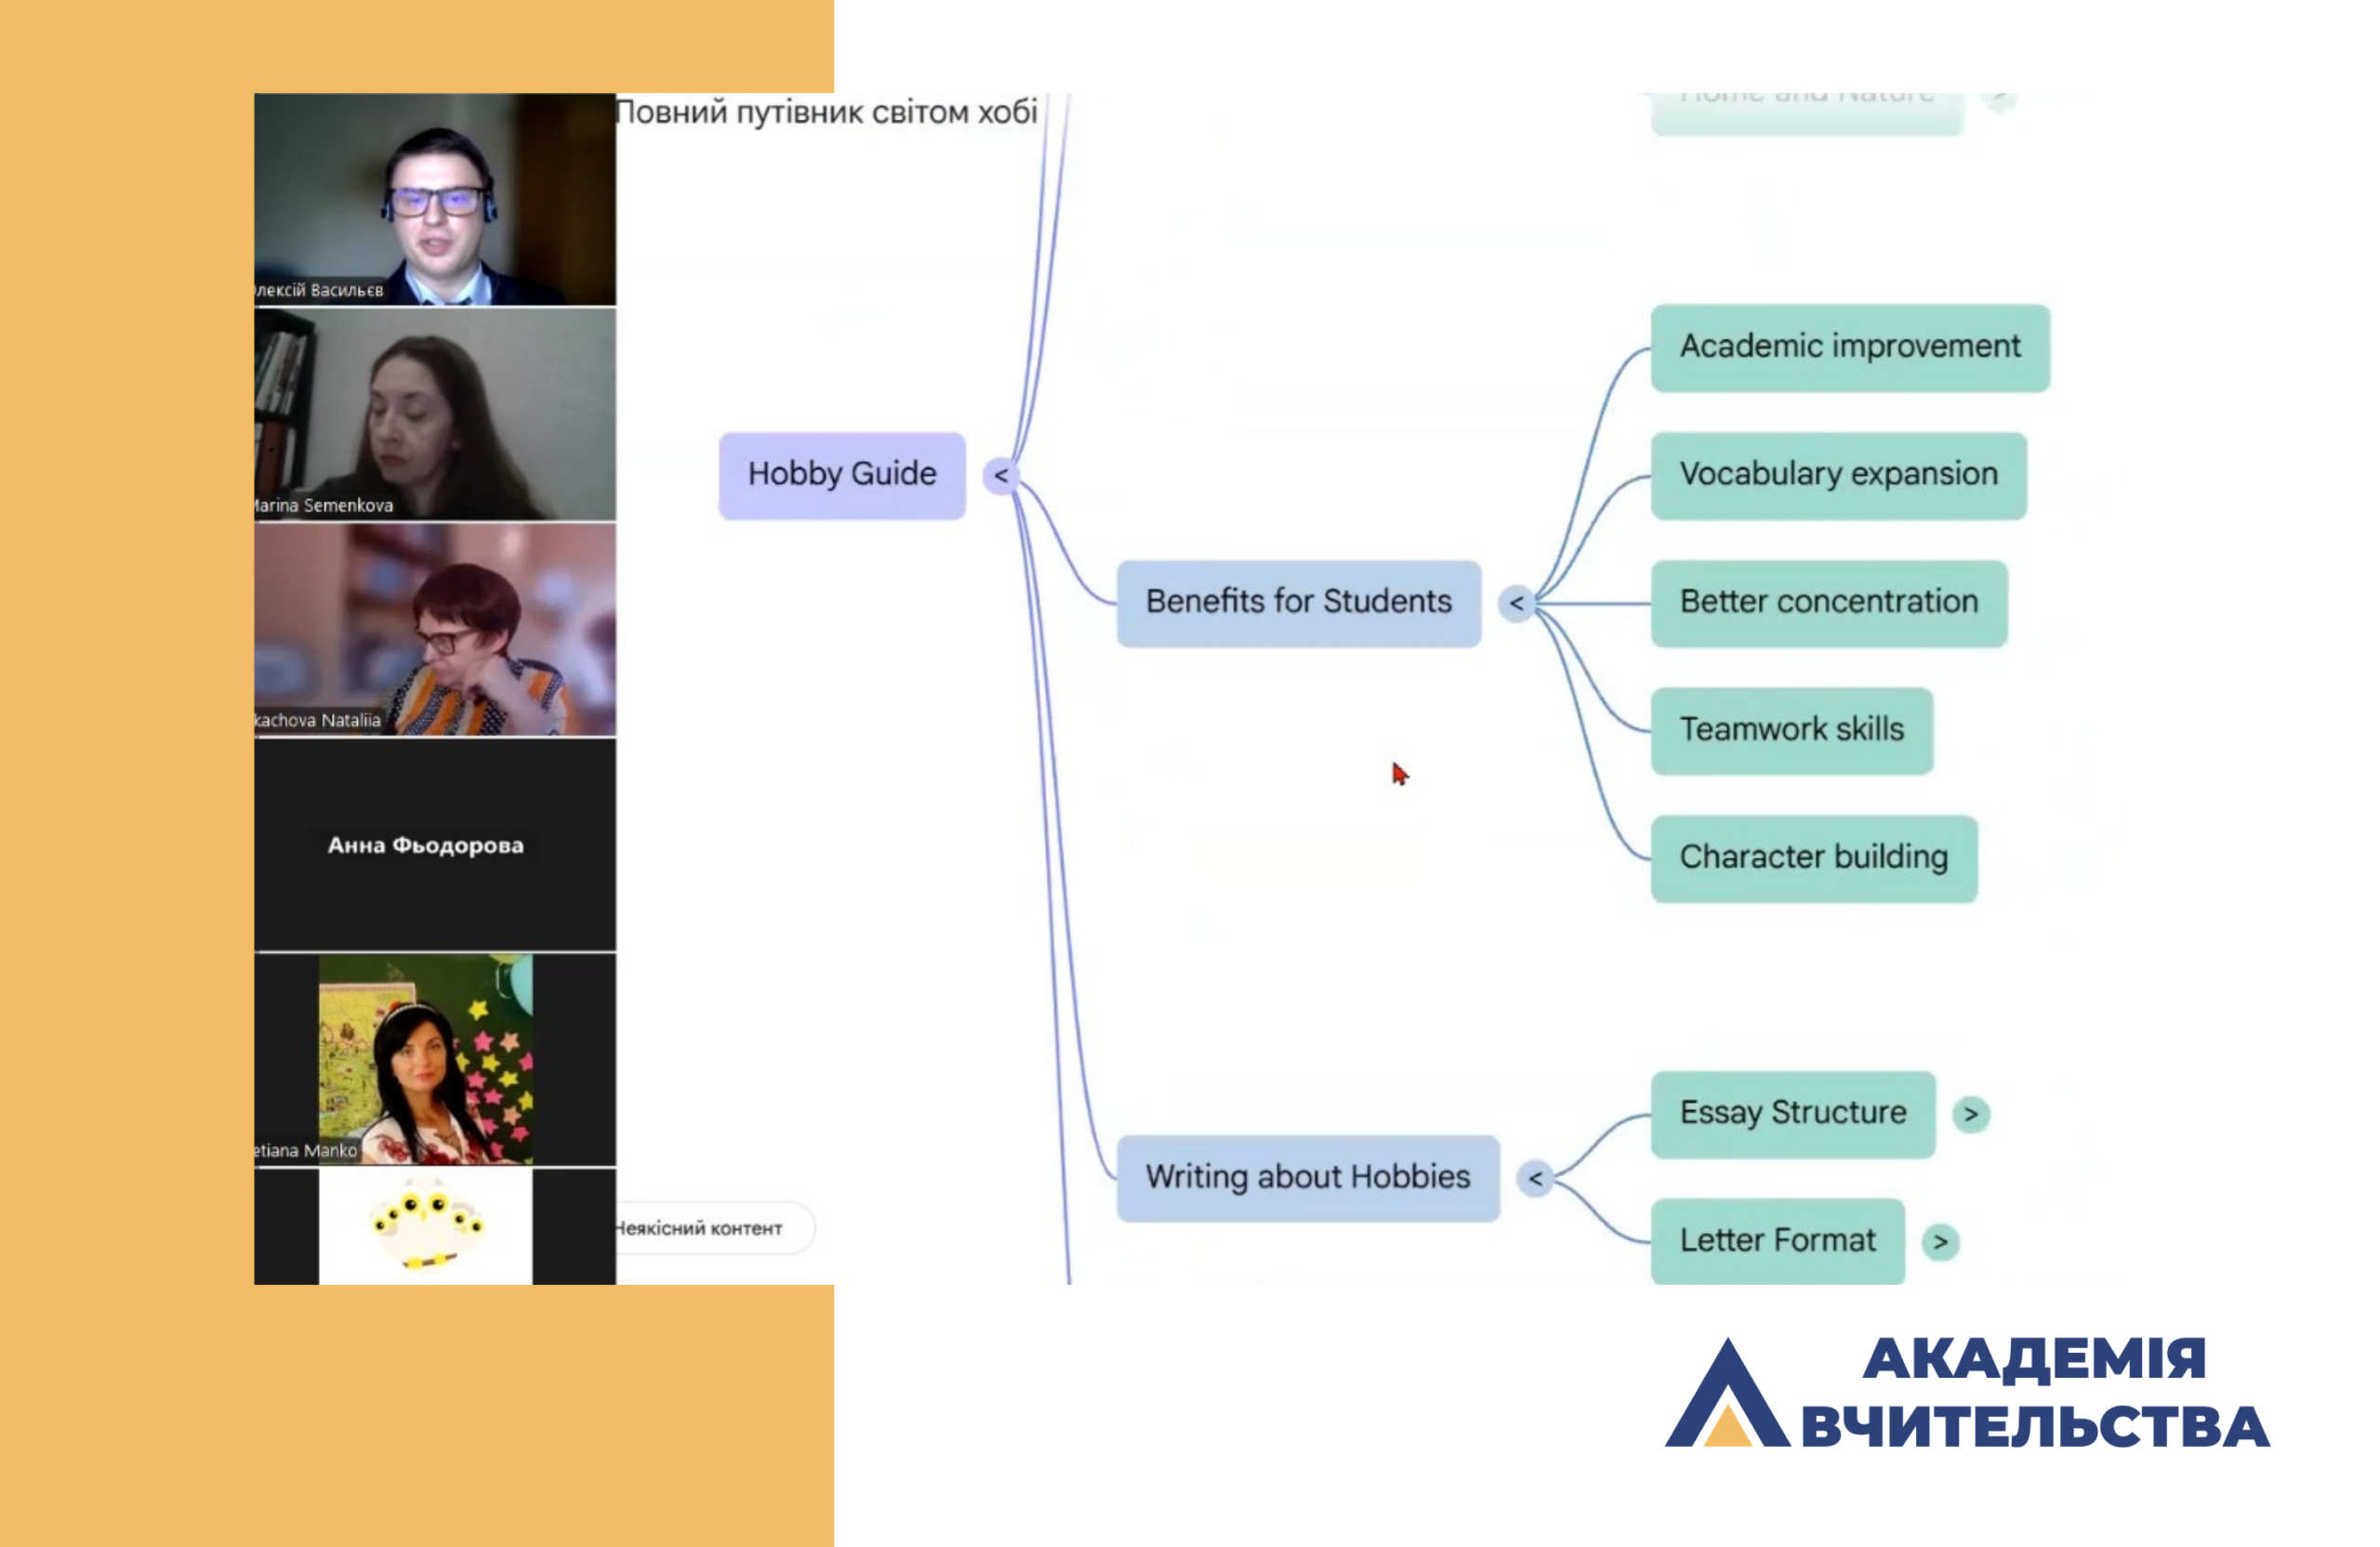Click the Academic improvement node

point(1849,347)
